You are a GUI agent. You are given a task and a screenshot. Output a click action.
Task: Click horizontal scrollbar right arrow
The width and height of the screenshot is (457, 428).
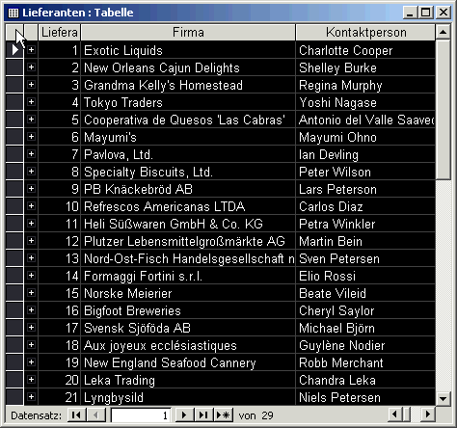point(428,415)
